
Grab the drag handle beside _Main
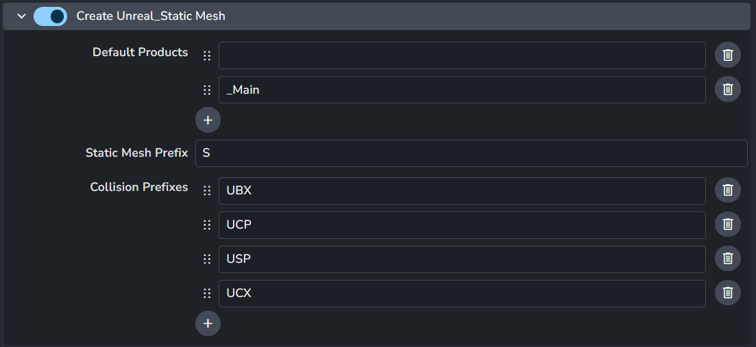pyautogui.click(x=207, y=90)
